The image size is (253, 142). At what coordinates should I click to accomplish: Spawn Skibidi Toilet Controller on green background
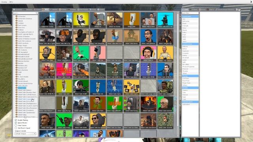point(81,54)
